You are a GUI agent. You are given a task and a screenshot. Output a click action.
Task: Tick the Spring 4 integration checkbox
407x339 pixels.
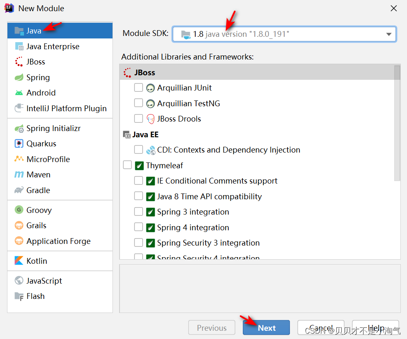click(138, 227)
